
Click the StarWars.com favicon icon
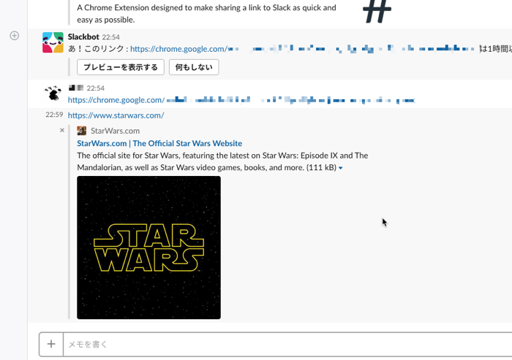(x=82, y=131)
